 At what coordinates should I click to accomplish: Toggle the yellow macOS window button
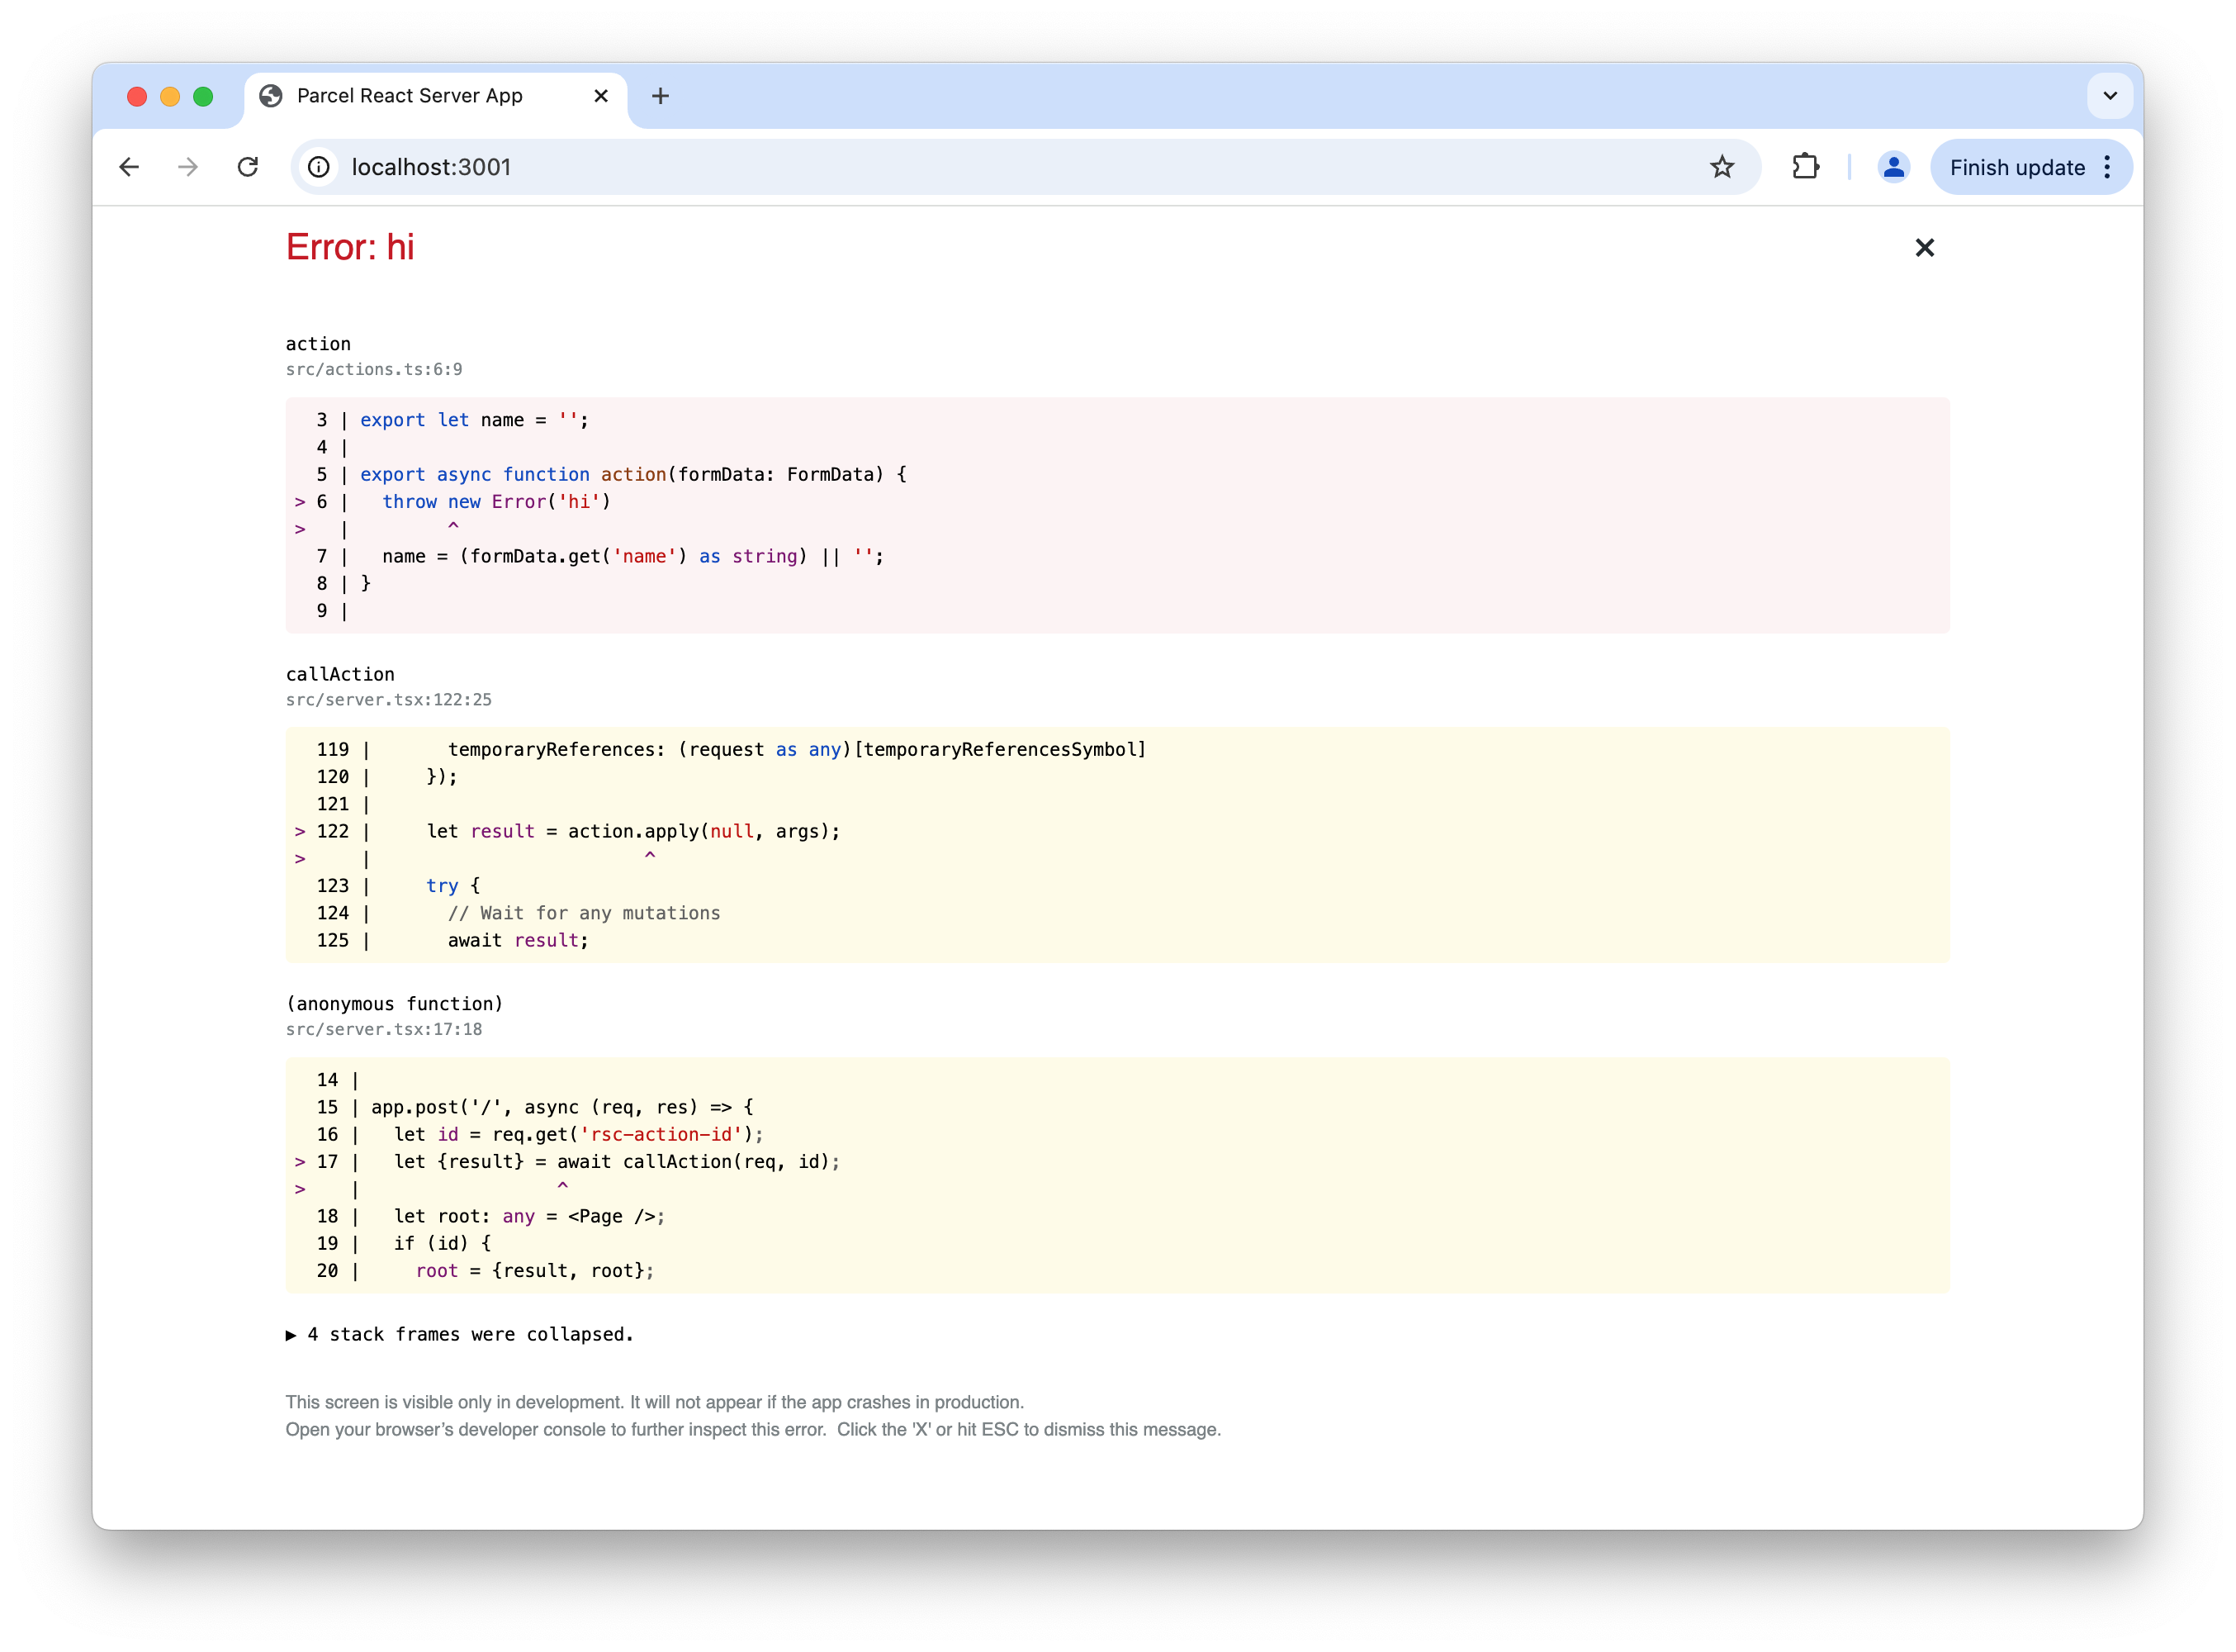click(168, 96)
